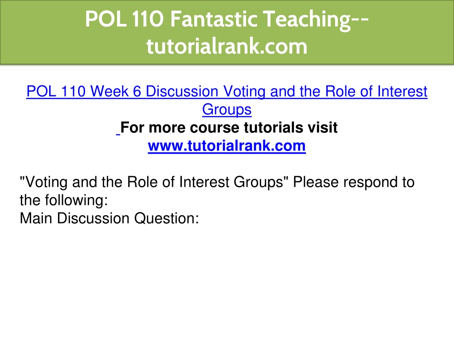The height and width of the screenshot is (340, 454).
Task: Click the word 'Voting' in the blue link
Action: pyautogui.click(x=244, y=91)
